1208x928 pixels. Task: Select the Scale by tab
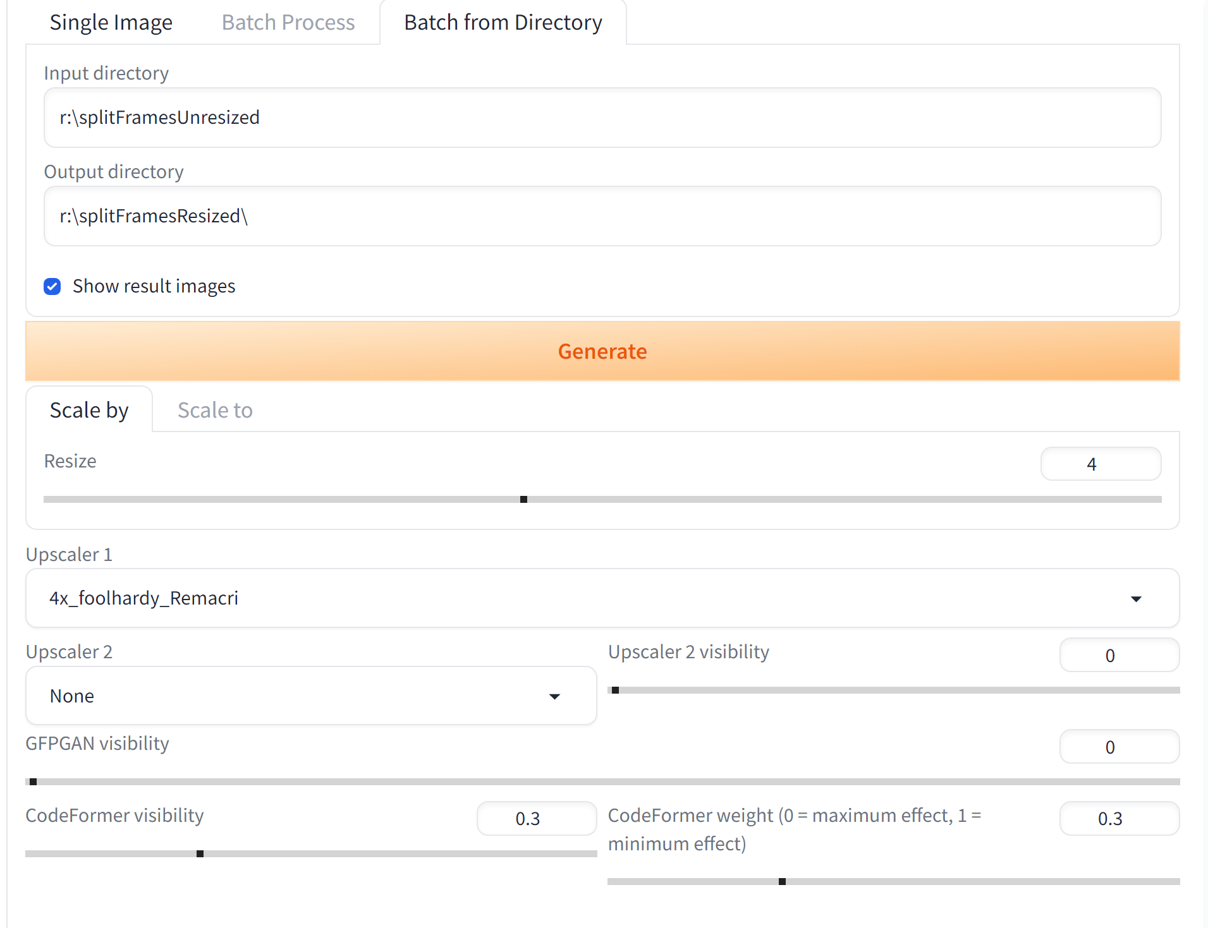[89, 411]
